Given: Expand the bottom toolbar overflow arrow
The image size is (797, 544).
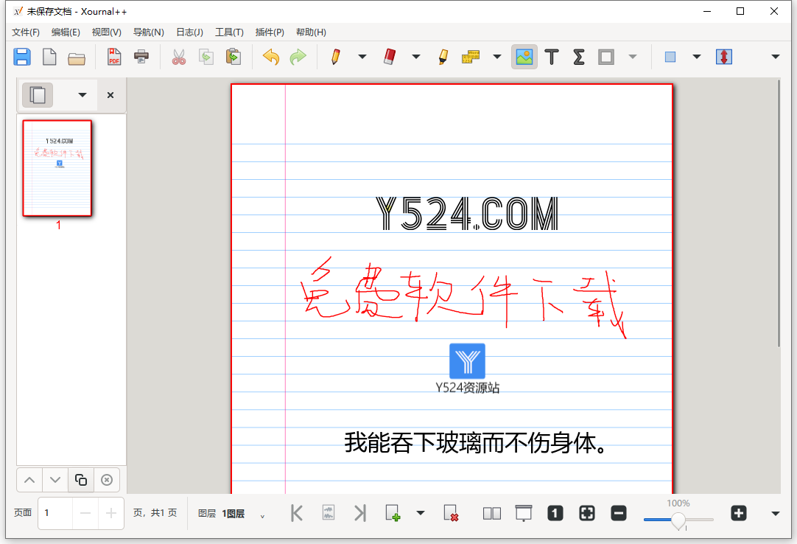Looking at the screenshot, I should tap(775, 514).
